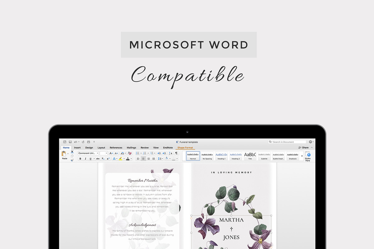Viewport: 374px width, 249px height.
Task: Decrease font size with the smaller A icon
Action: pos(116,153)
